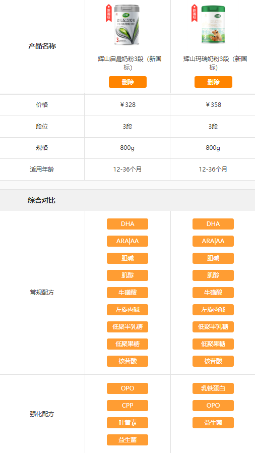255x453 pixels.
Task: Click the red 新国标 ribbon on 启晨 can
Action: (108, 13)
